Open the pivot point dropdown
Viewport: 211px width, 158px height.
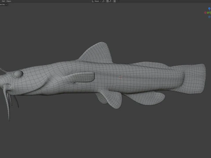[104, 1]
